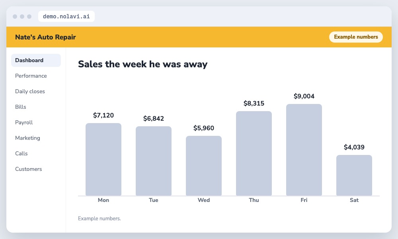Click the Fri axis label
This screenshot has height=239, width=398.
click(304, 200)
